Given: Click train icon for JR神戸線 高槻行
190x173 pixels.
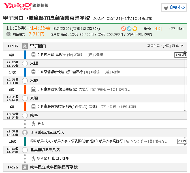Looking at the screenshot, I should point(33,55).
